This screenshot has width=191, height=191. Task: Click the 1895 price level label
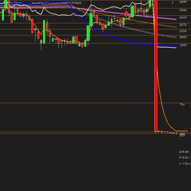click(183, 45)
